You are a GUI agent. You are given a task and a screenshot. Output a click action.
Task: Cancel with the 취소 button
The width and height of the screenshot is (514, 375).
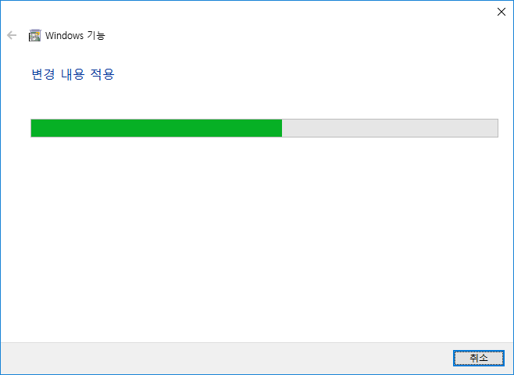coord(479,358)
